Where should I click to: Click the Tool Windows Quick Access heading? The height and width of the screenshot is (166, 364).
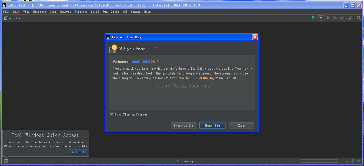(45, 135)
